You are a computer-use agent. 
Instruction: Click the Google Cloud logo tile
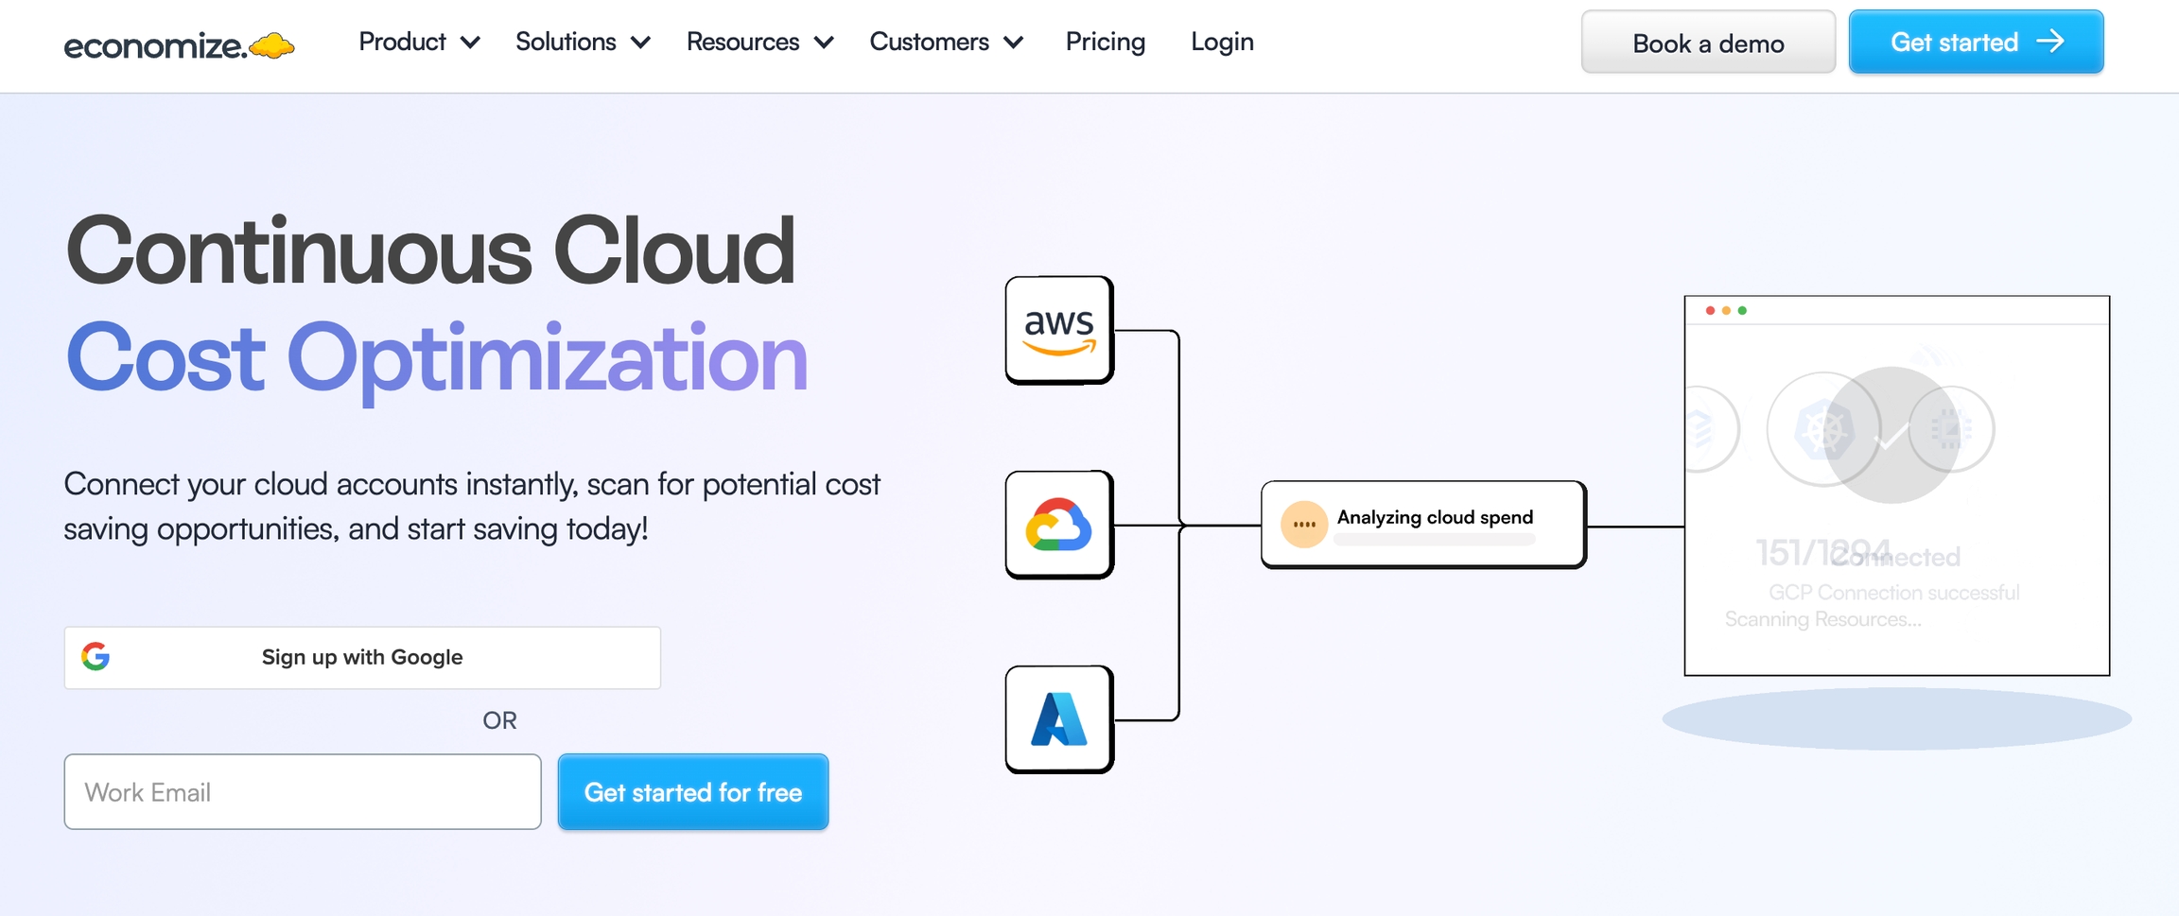point(1058,525)
